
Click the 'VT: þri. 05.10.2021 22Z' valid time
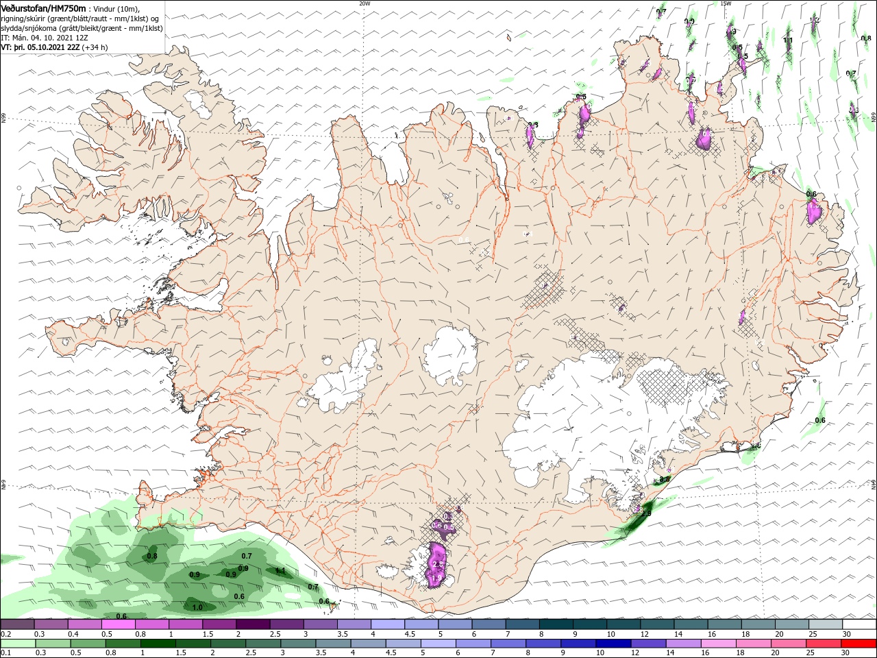tap(40, 47)
